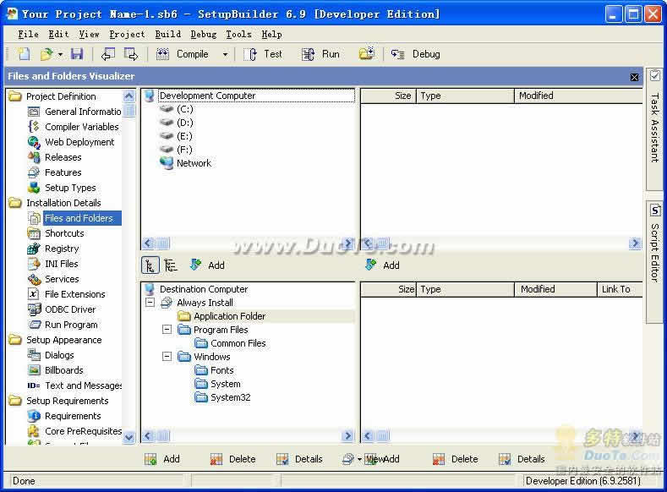This screenshot has width=667, height=492.
Task: Click the Run toolbar button
Action: (x=320, y=54)
